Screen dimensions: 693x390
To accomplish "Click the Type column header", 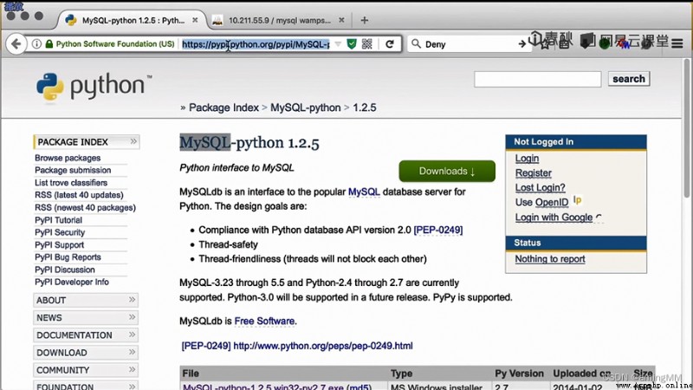I will [401, 374].
